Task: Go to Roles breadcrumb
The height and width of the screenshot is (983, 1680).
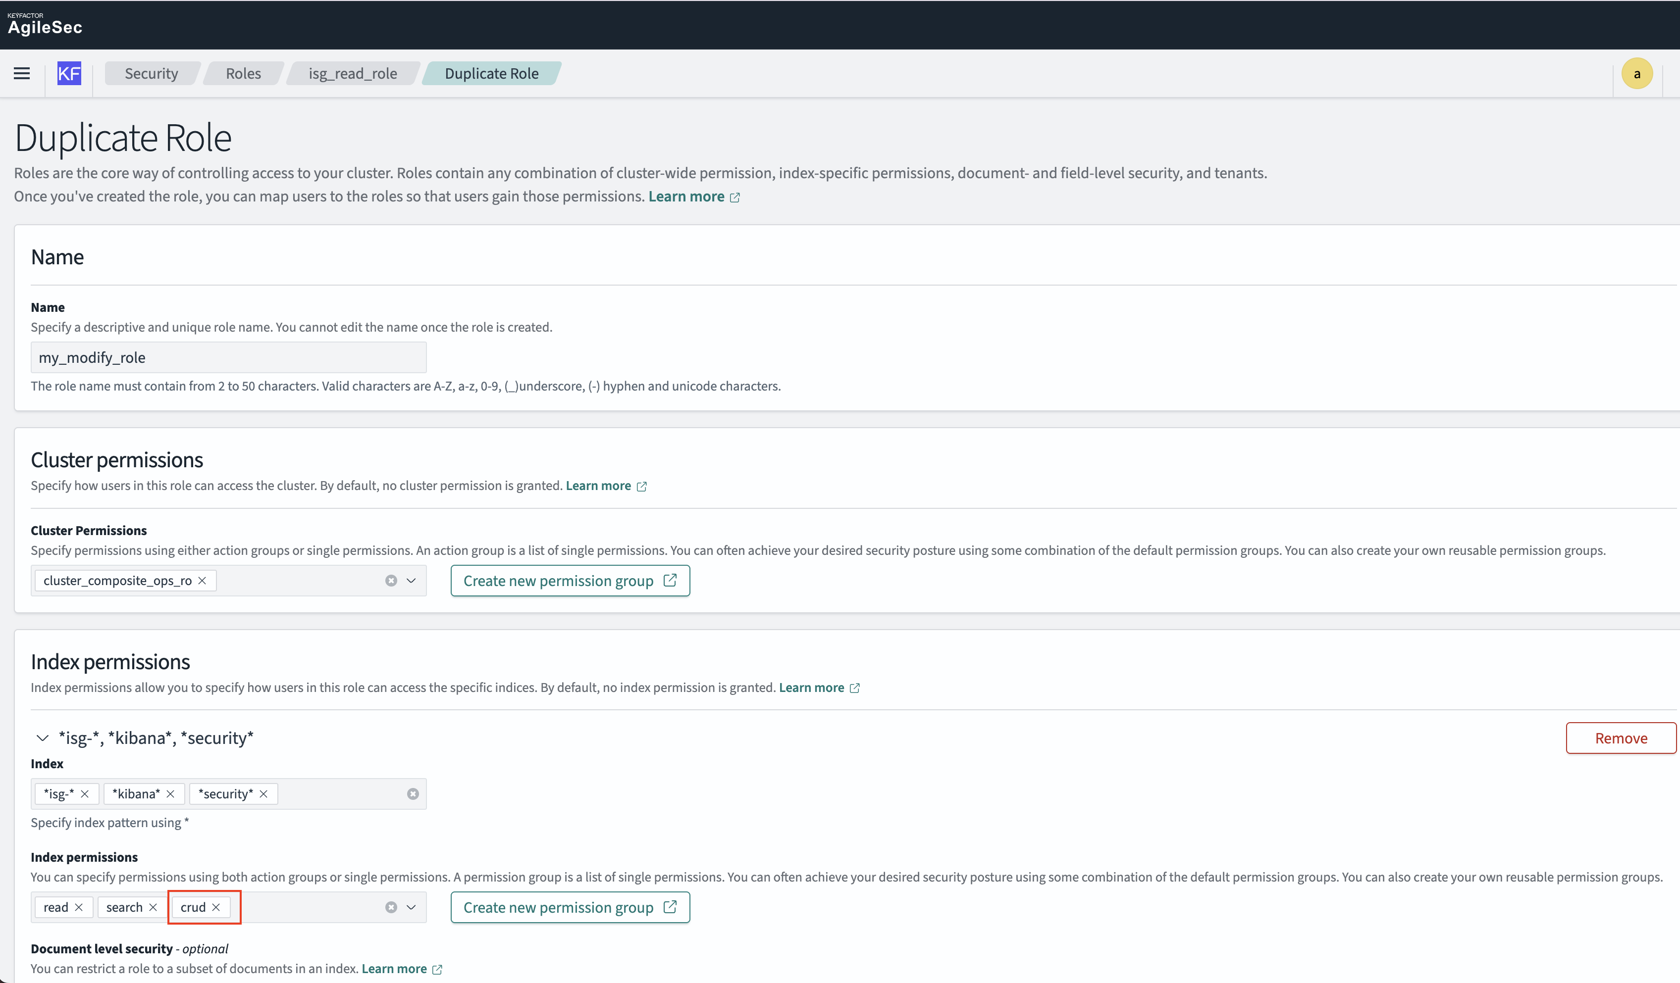Action: tap(243, 73)
